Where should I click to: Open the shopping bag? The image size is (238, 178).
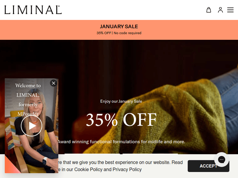pyautogui.click(x=209, y=10)
